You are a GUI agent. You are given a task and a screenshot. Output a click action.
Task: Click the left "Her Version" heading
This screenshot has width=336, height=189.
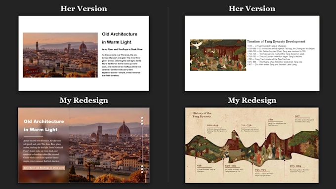point(84,8)
